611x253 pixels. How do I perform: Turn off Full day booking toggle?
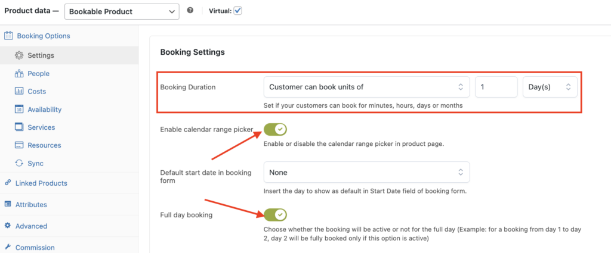pos(275,214)
